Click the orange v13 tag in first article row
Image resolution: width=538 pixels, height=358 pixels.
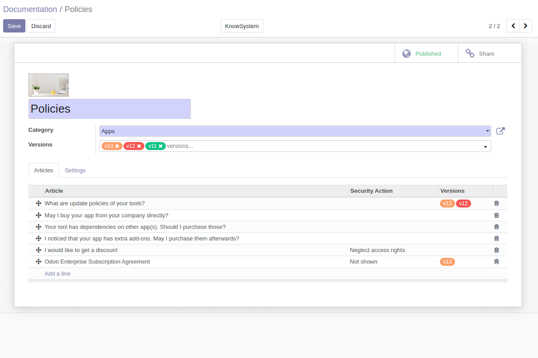click(447, 203)
